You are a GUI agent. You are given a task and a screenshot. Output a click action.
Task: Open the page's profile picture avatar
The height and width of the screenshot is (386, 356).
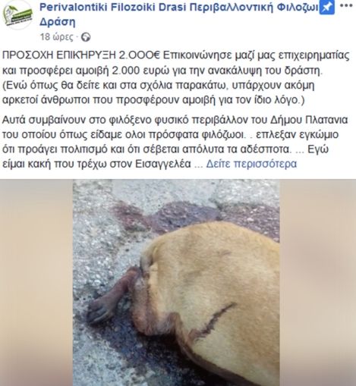tap(17, 15)
